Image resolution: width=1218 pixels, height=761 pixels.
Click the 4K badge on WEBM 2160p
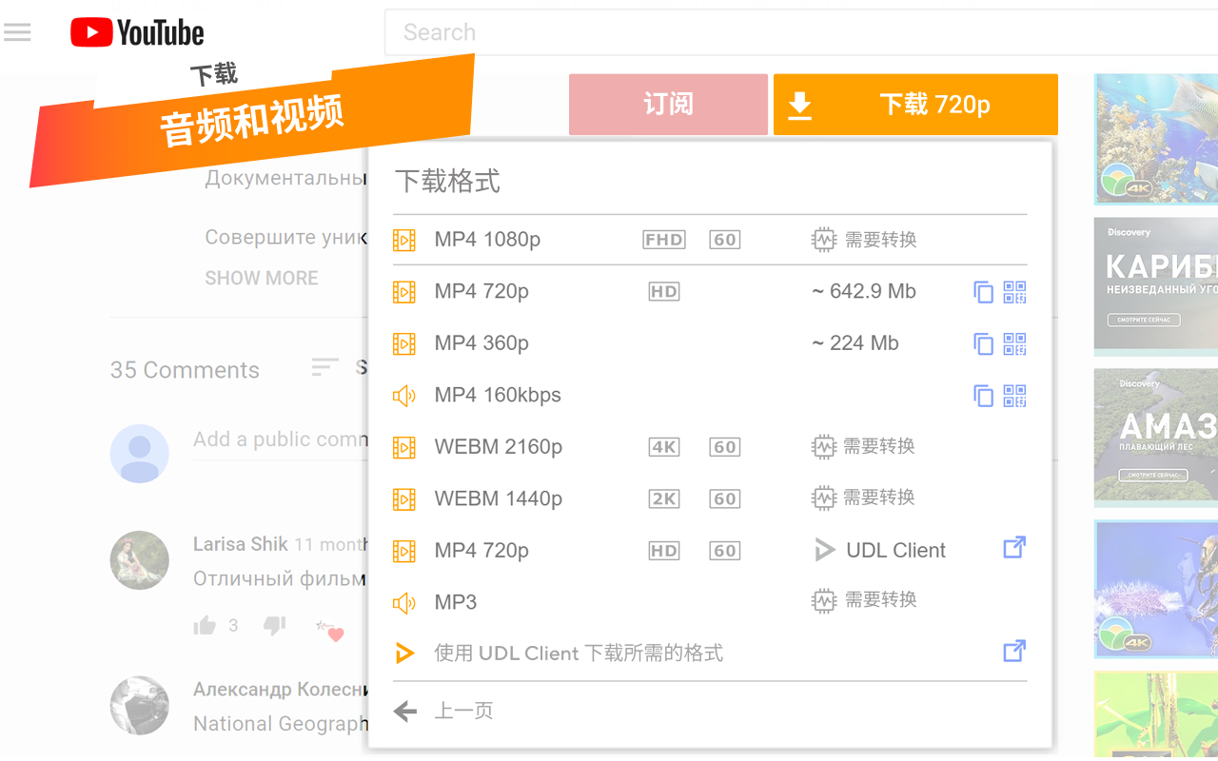point(664,447)
